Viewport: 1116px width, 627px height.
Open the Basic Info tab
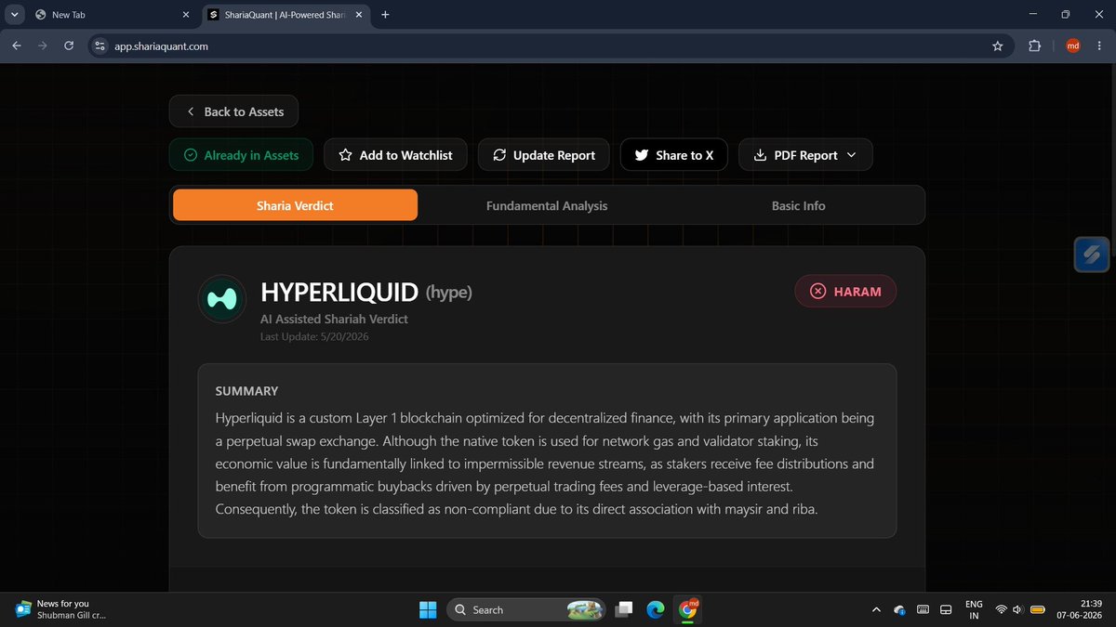coord(798,205)
